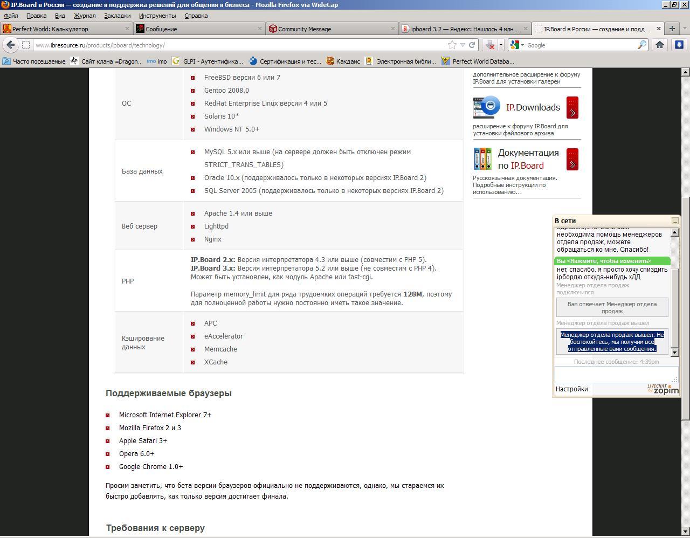The image size is (690, 538).
Task: Click the Вам отвечает Менеджер отдела продаж box
Action: point(612,307)
